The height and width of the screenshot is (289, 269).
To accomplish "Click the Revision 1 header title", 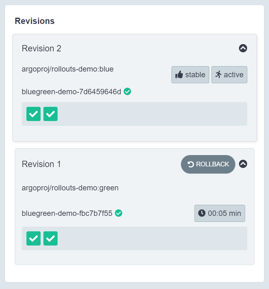I will 41,164.
